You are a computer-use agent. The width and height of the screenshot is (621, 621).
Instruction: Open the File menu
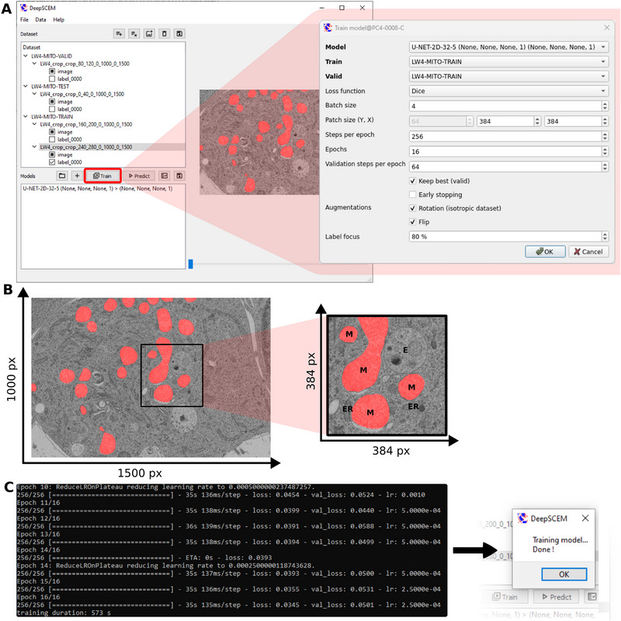point(25,19)
